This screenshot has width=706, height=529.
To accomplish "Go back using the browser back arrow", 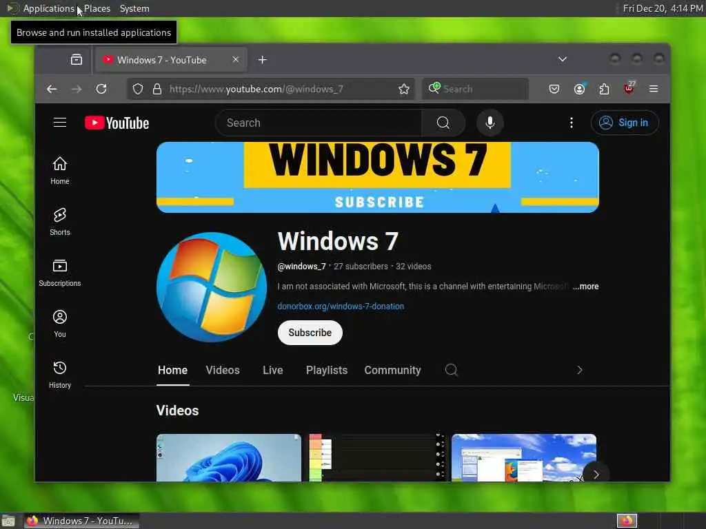I will coord(52,89).
